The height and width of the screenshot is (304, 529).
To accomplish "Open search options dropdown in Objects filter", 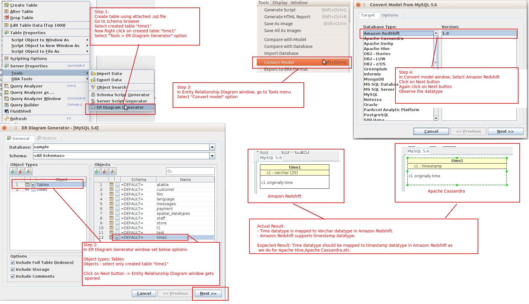I will (x=170, y=171).
